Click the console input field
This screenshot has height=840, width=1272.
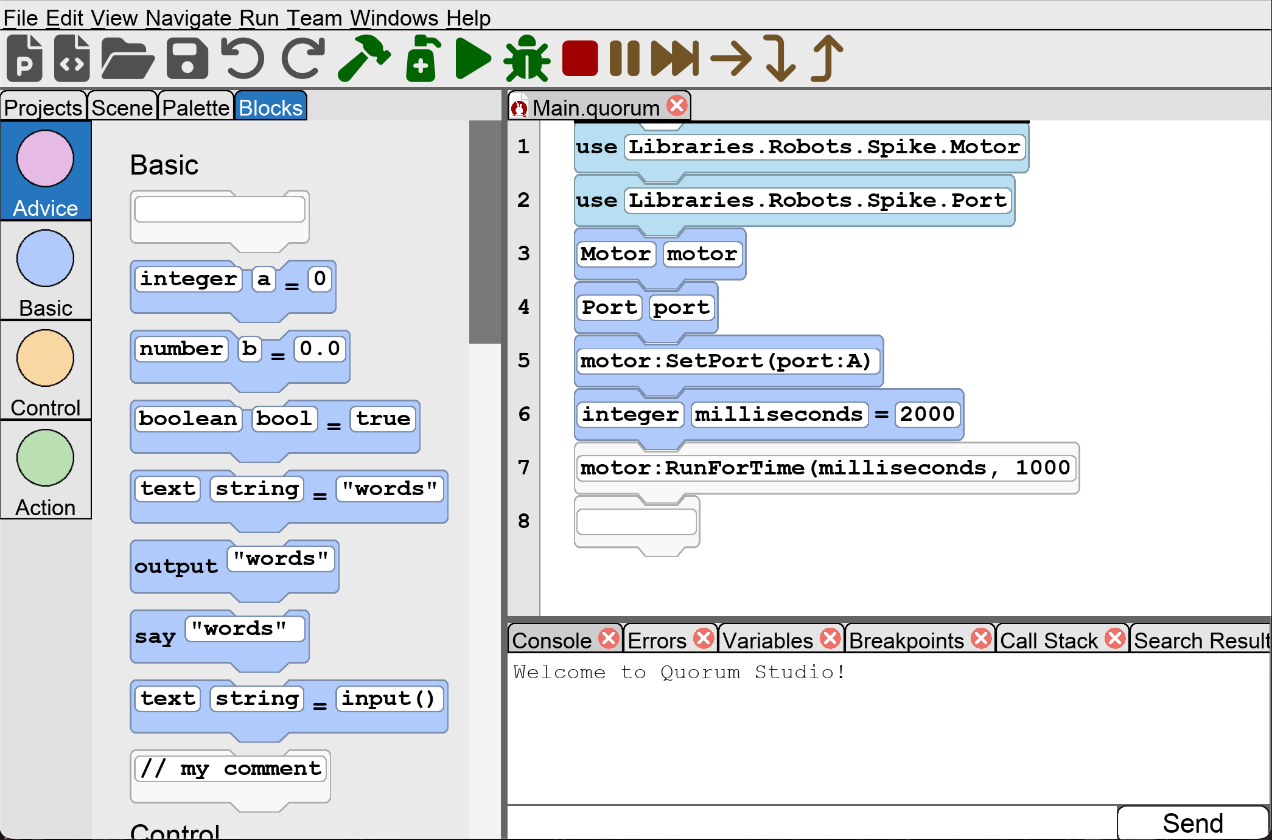coord(812,823)
